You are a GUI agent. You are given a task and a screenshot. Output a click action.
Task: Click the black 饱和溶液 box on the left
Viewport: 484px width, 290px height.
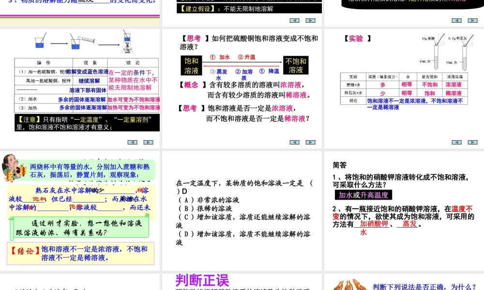point(191,65)
